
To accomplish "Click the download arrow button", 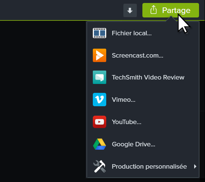I will coord(130,10).
